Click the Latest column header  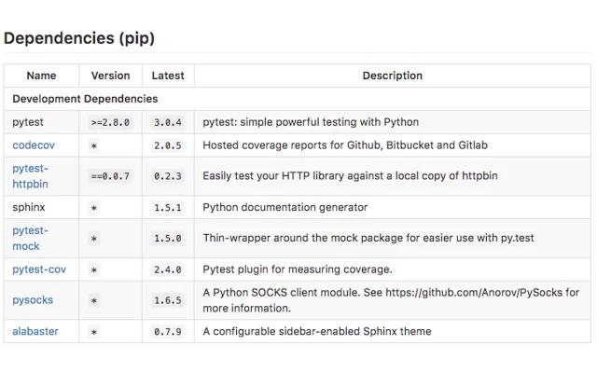[168, 76]
